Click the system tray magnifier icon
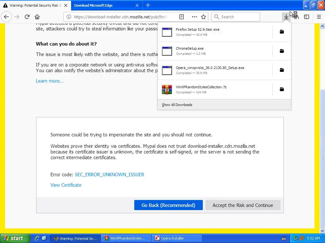The height and width of the screenshot is (243, 325). pos(302,238)
